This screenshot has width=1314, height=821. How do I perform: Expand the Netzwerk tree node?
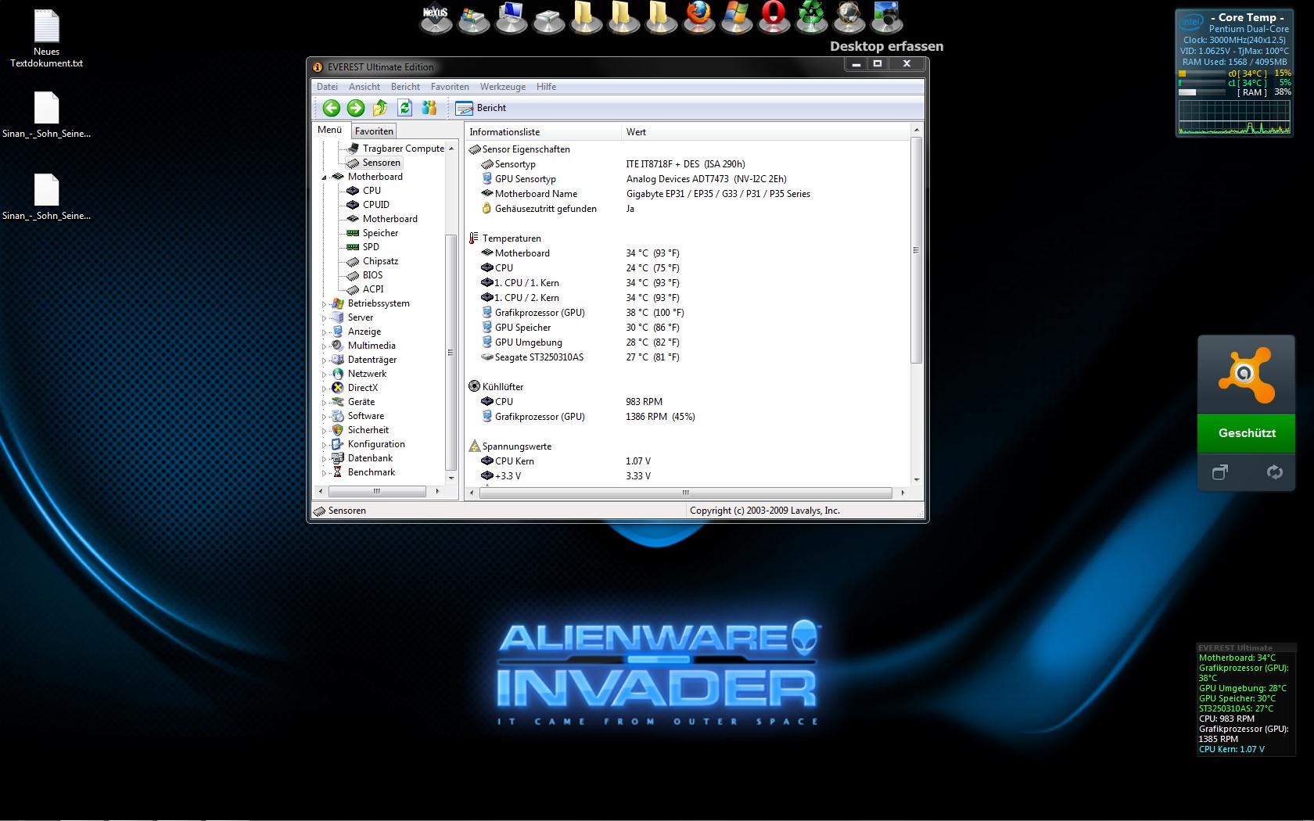click(325, 375)
